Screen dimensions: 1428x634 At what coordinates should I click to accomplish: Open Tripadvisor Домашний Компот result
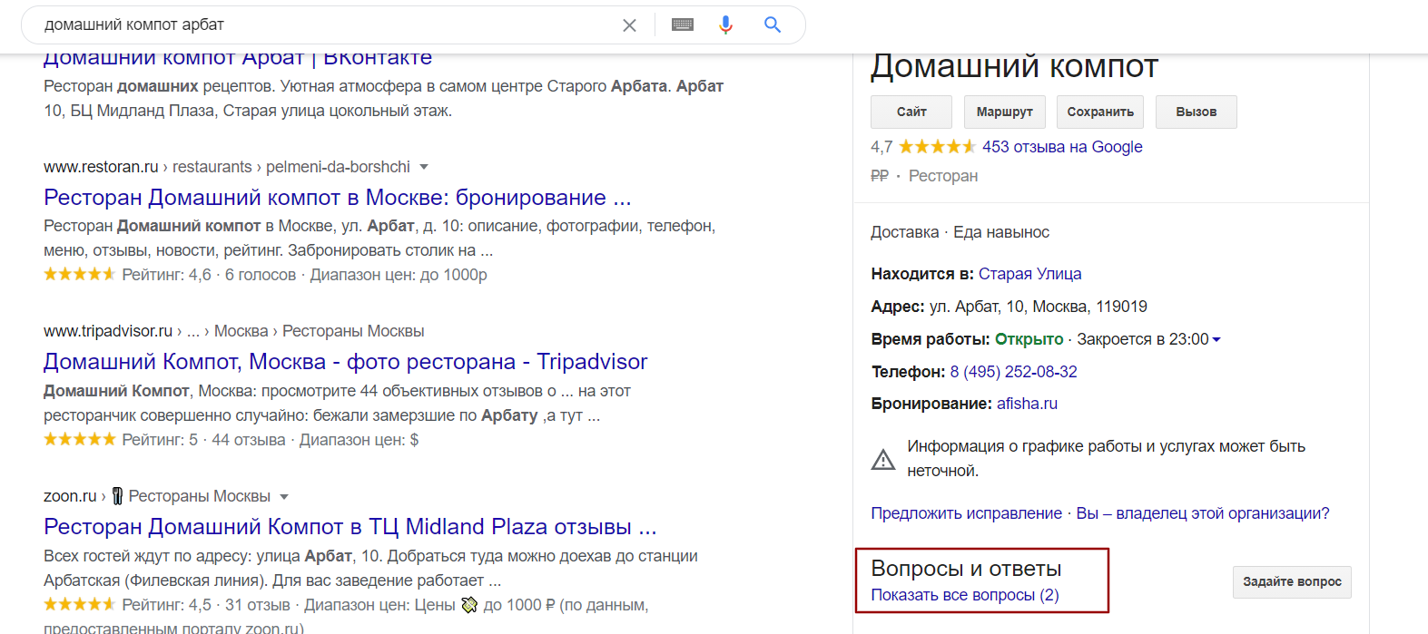pos(345,362)
